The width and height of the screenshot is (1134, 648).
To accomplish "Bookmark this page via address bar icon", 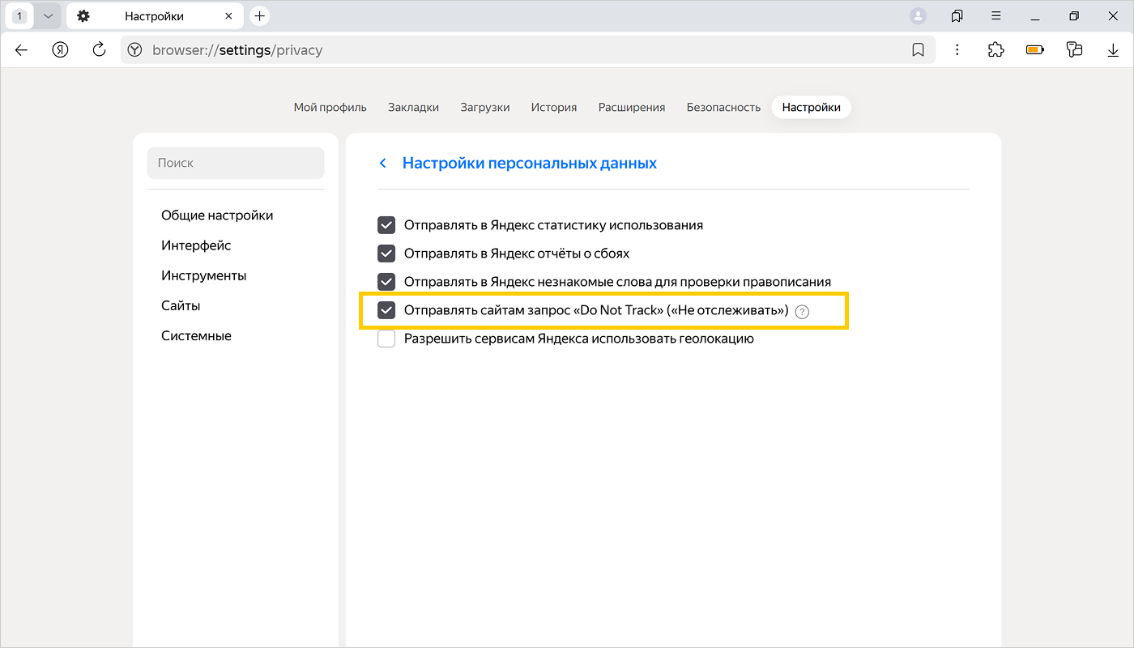I will point(918,50).
